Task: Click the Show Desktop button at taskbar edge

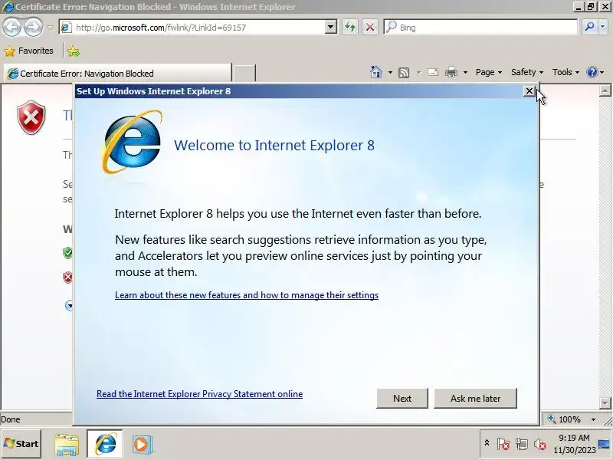Action: click(605, 445)
